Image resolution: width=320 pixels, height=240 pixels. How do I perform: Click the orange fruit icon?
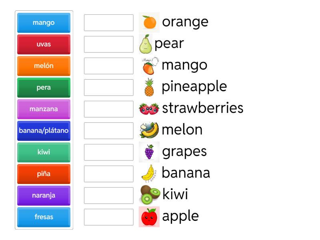(148, 22)
